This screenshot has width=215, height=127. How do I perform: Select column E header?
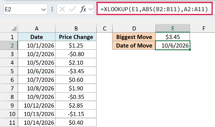click(173, 28)
